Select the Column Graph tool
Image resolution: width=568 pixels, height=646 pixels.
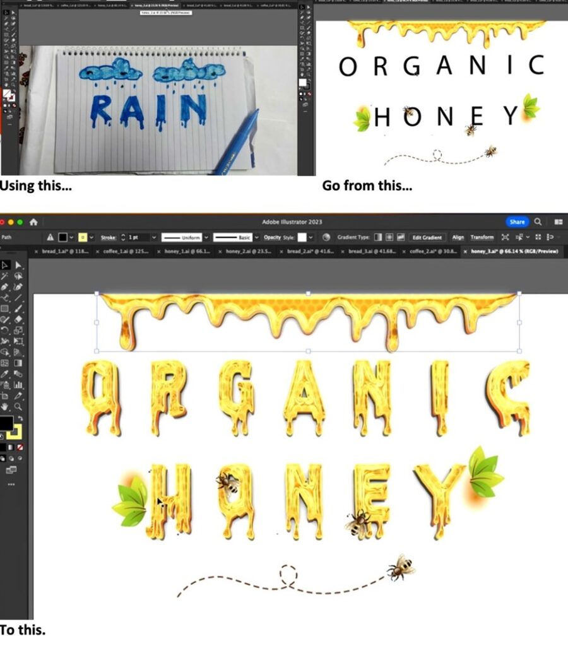coord(18,385)
